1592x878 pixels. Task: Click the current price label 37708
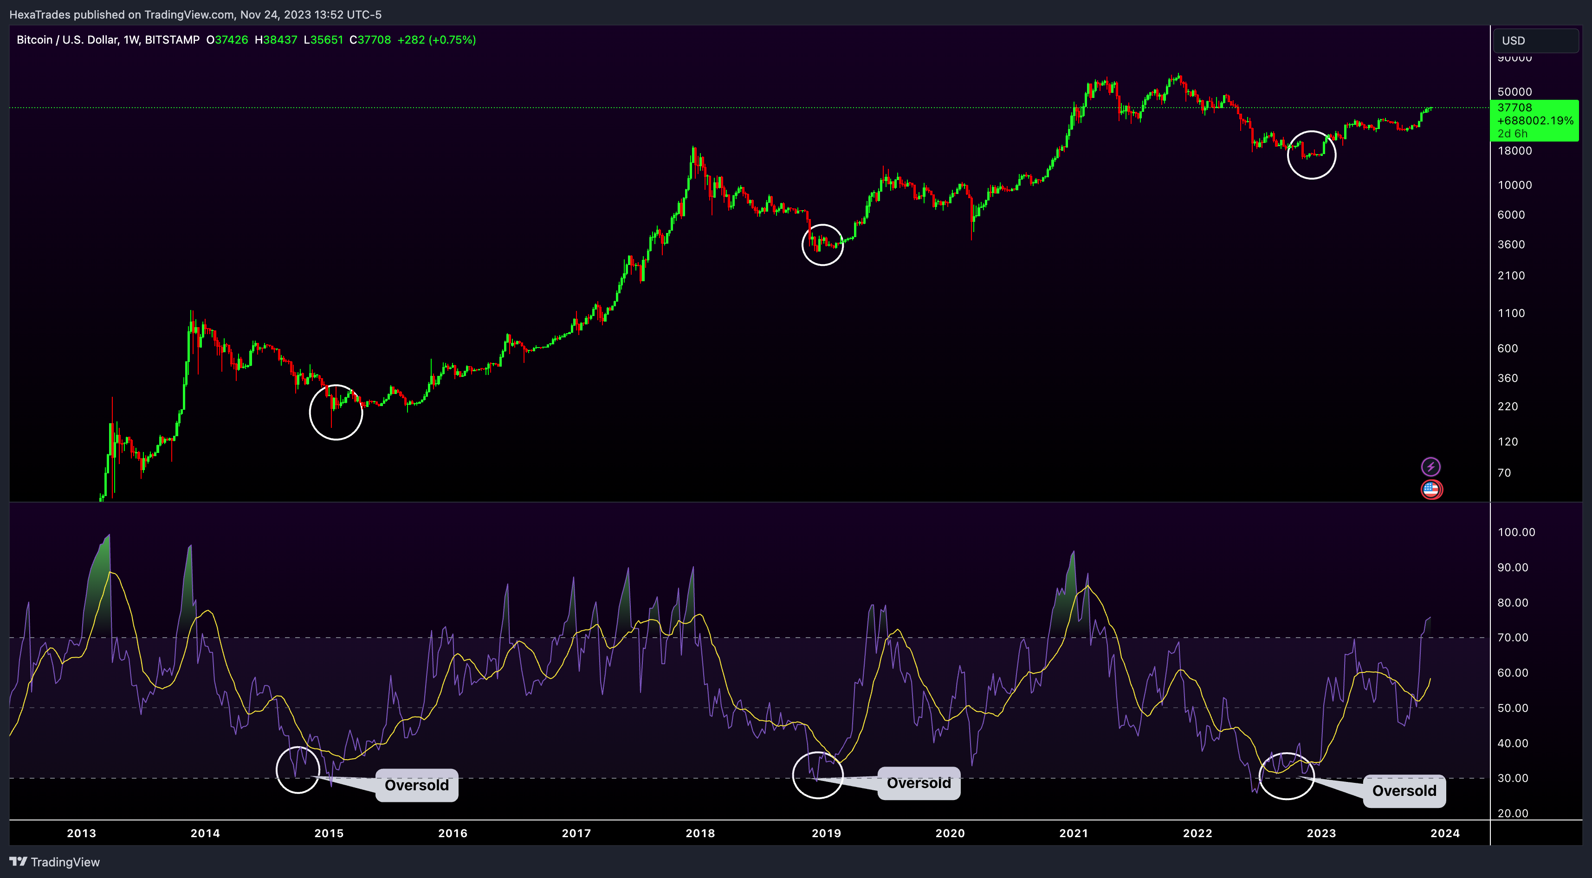[x=1515, y=108]
